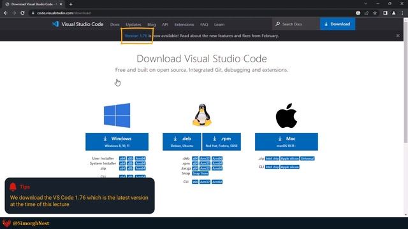The image size is (408, 229).
Task: Click Arm64 for Linux .deb
Action: point(217,158)
